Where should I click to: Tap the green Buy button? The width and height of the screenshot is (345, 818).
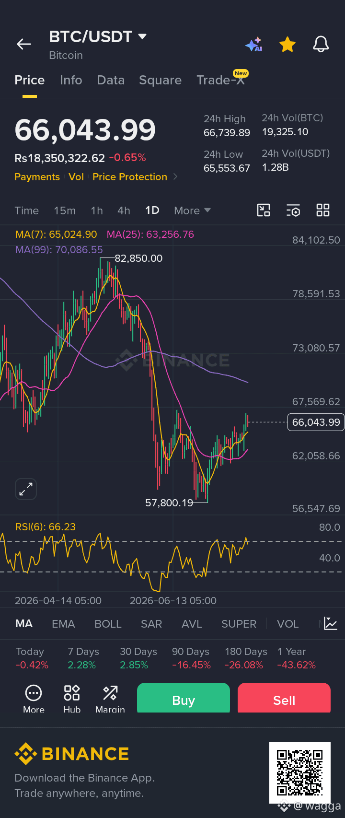pyautogui.click(x=184, y=698)
